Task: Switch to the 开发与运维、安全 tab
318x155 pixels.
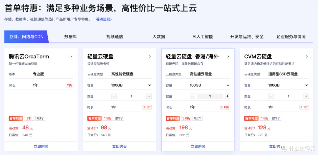Action: click(247, 37)
